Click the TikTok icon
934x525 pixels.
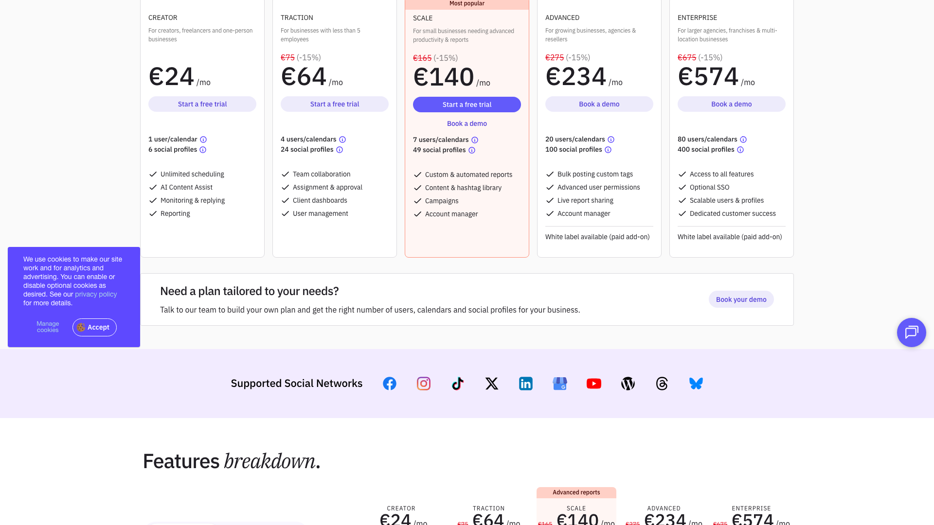coord(457,384)
